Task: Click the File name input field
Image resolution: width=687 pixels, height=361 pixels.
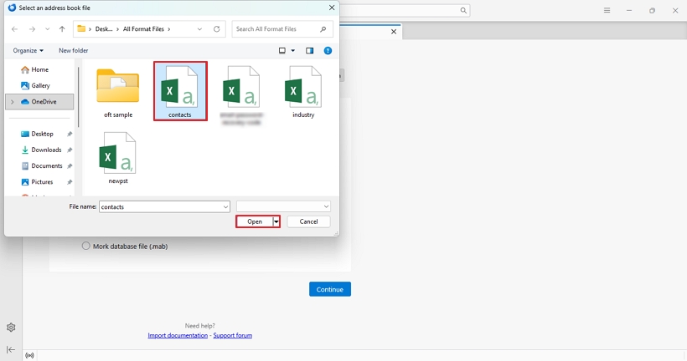Action: click(x=160, y=206)
